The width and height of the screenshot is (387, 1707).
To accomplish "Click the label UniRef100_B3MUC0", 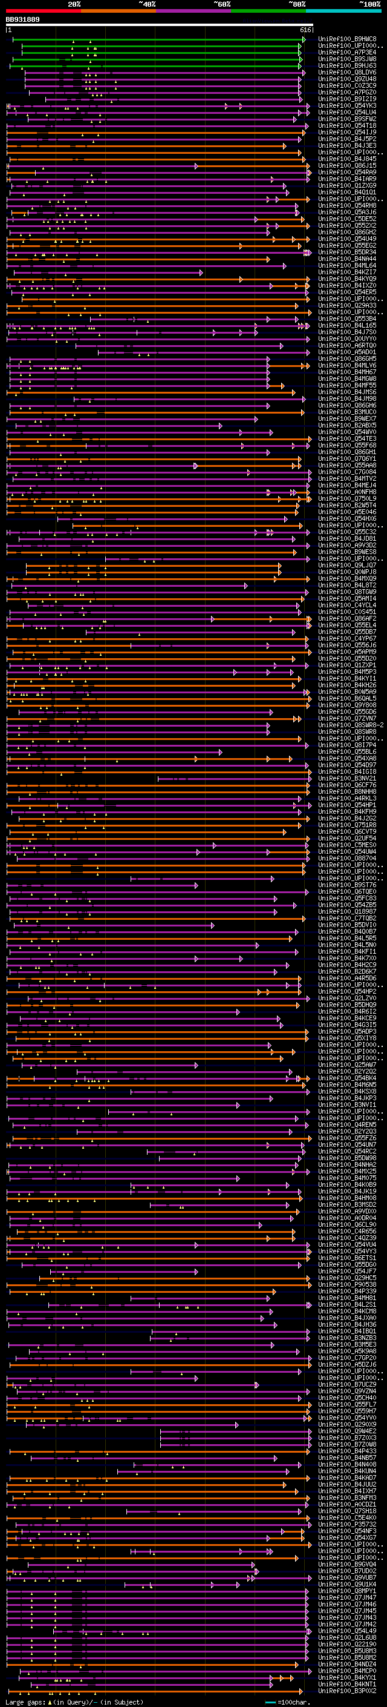I will point(347,412).
